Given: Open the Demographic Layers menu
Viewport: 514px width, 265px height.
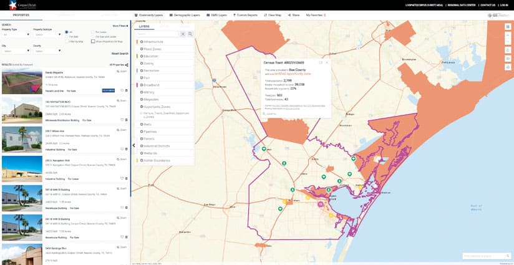Looking at the screenshot, I should click(187, 14).
